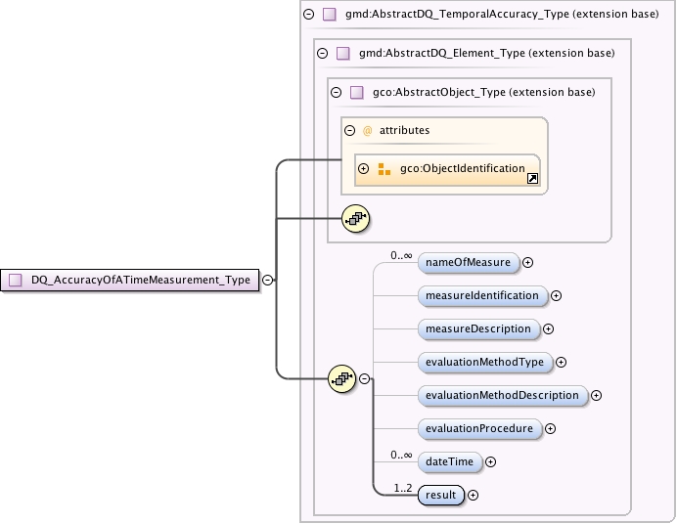
Task: Expand the gco:ObjectIdentification node
Action: pyautogui.click(x=364, y=168)
